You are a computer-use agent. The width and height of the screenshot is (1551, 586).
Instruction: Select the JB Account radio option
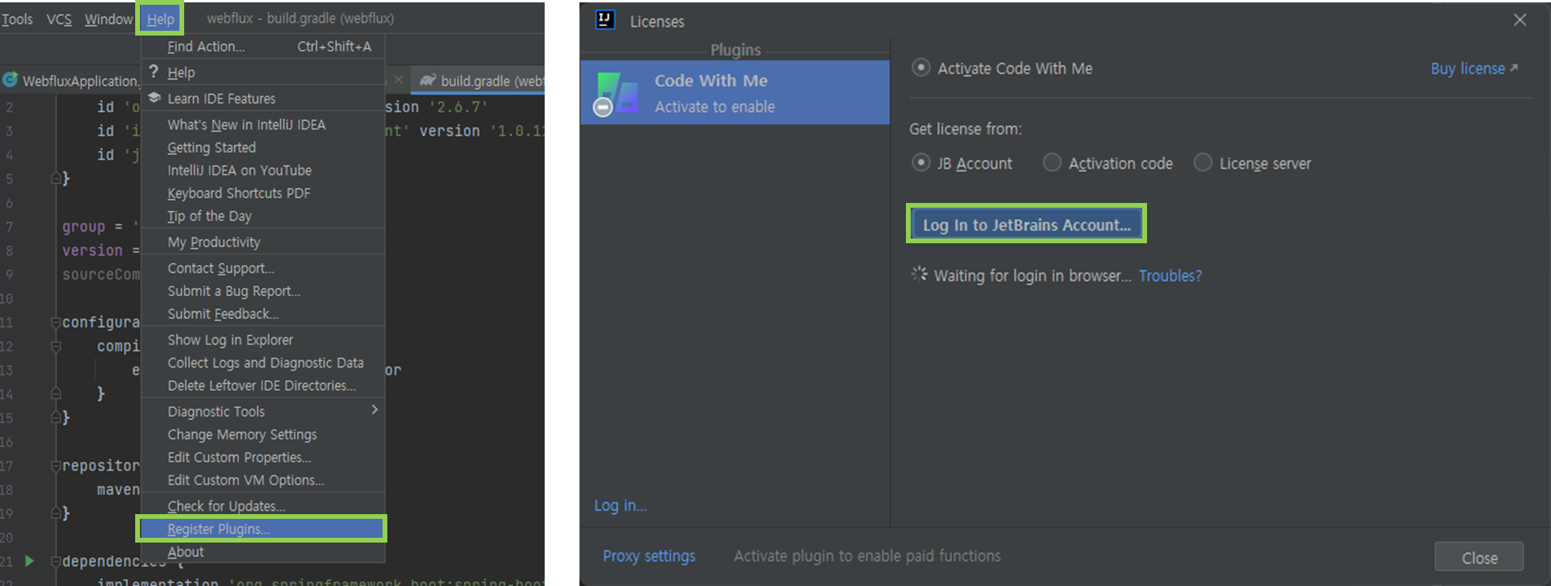[920, 163]
